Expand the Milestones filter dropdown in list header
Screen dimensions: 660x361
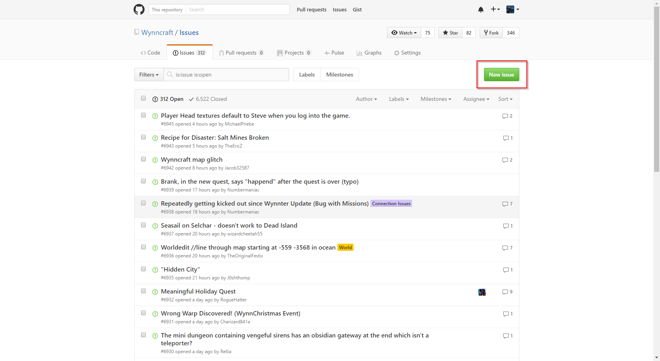(436, 99)
